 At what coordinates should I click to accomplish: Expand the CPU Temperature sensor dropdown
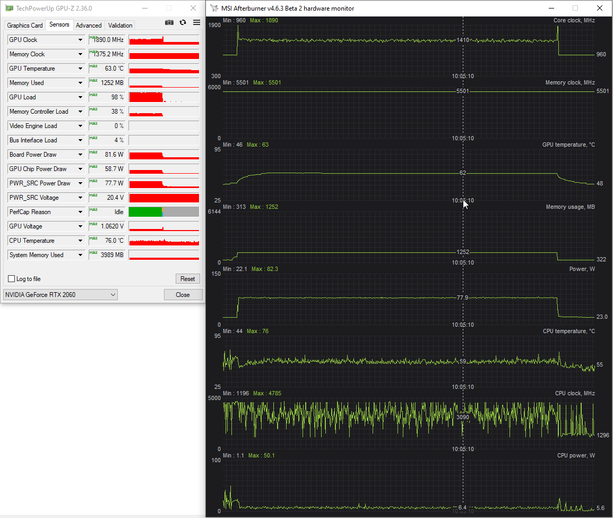80,241
